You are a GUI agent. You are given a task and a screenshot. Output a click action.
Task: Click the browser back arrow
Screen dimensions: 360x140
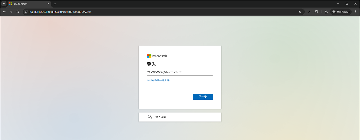4,12
